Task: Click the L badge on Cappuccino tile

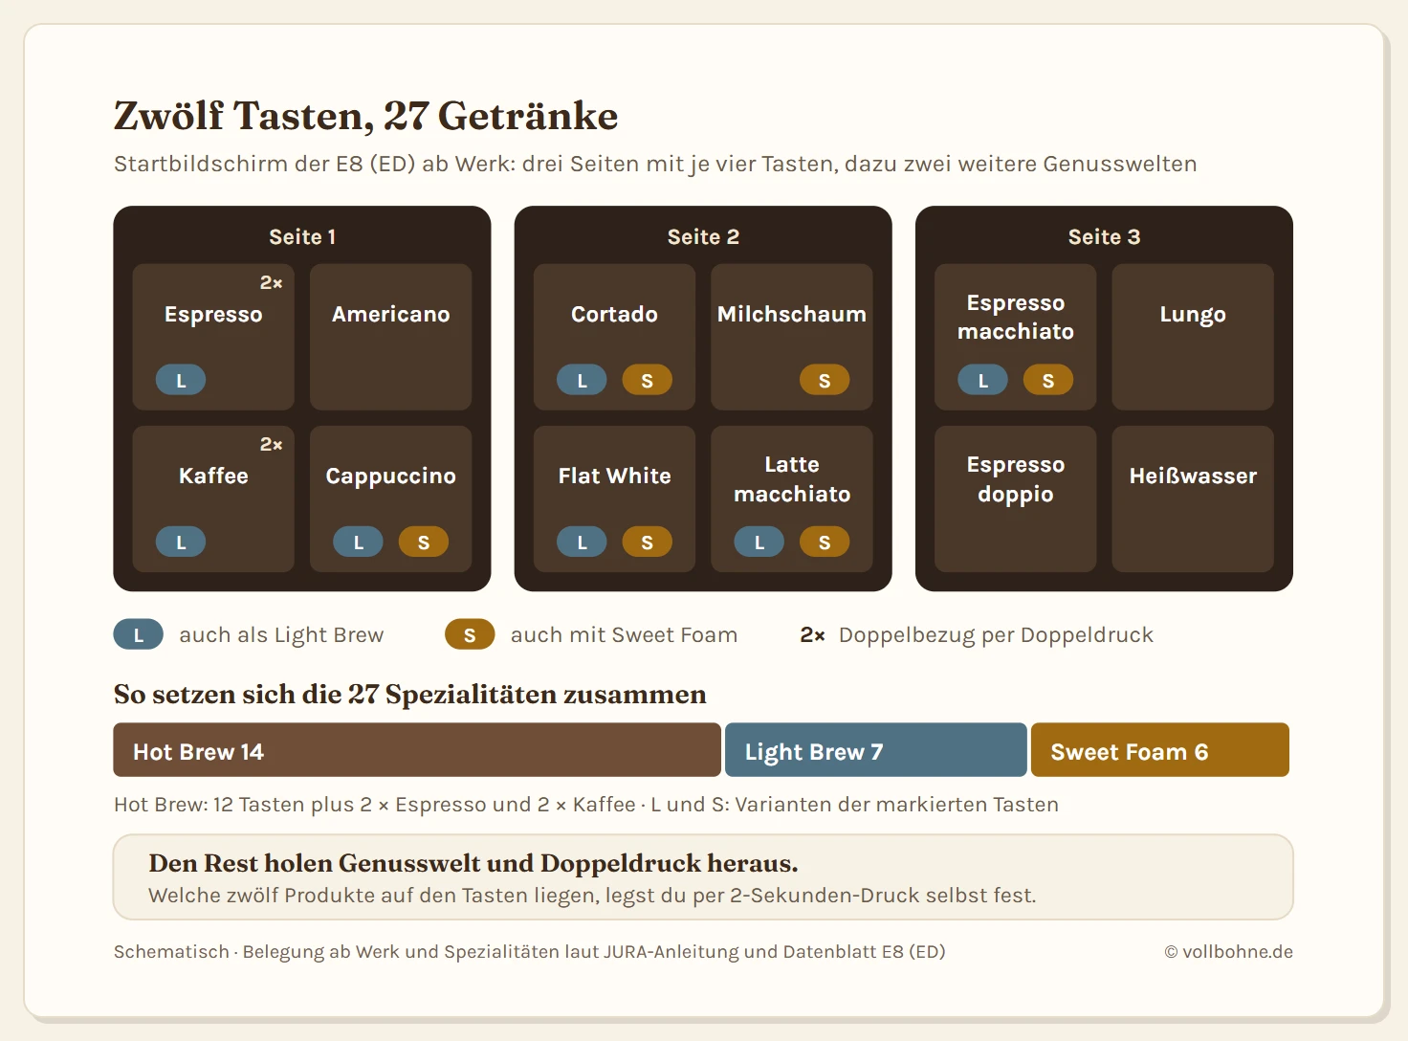Action: 358,542
